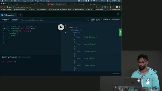This screenshot has width=162, height=91.
Task: Open the View menu
Action: click(x=19, y=1)
